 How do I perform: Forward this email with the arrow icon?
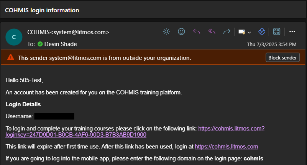[x=227, y=31]
